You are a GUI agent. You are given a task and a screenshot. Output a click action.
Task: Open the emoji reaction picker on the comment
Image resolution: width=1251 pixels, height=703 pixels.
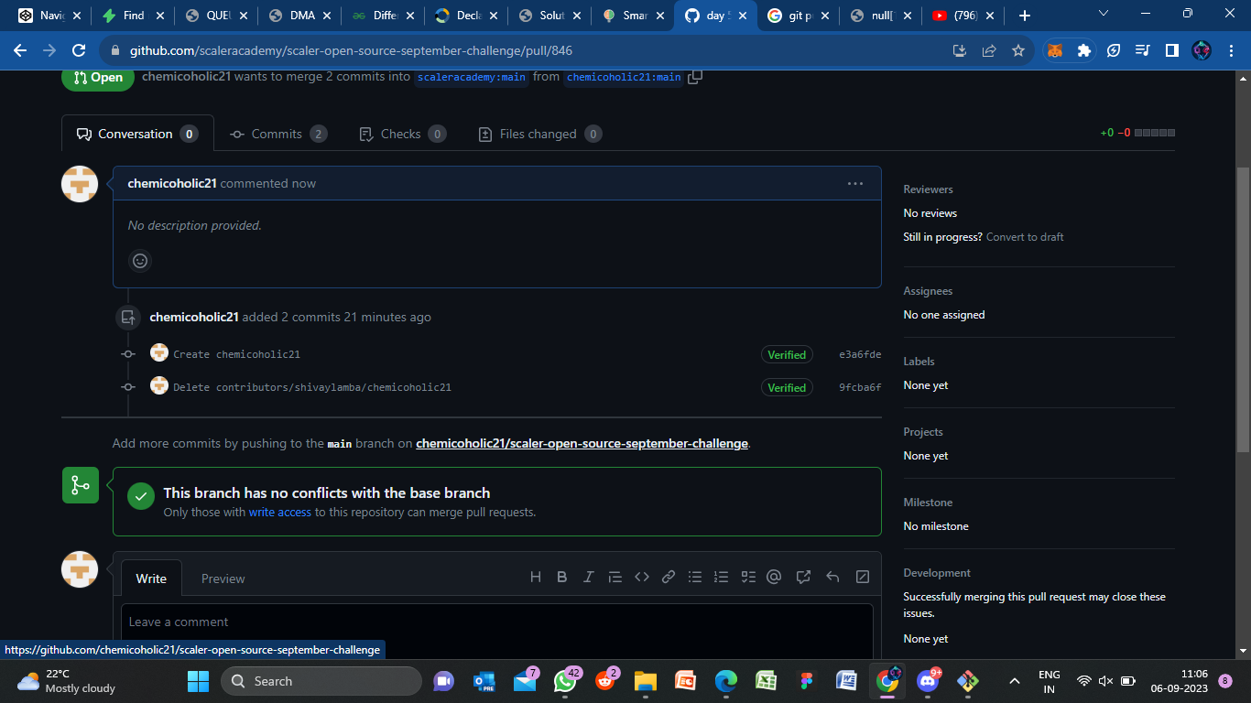coord(139,261)
